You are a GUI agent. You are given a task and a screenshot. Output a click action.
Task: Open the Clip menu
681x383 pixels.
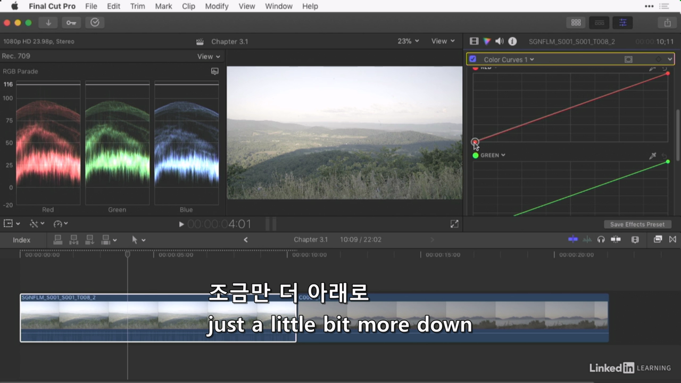(x=188, y=6)
